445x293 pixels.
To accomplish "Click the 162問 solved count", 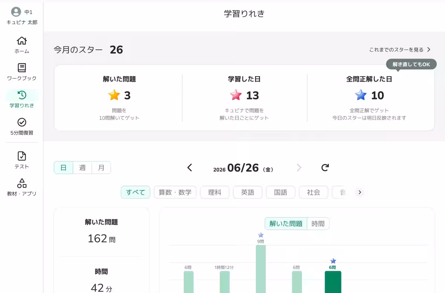I will [101, 238].
